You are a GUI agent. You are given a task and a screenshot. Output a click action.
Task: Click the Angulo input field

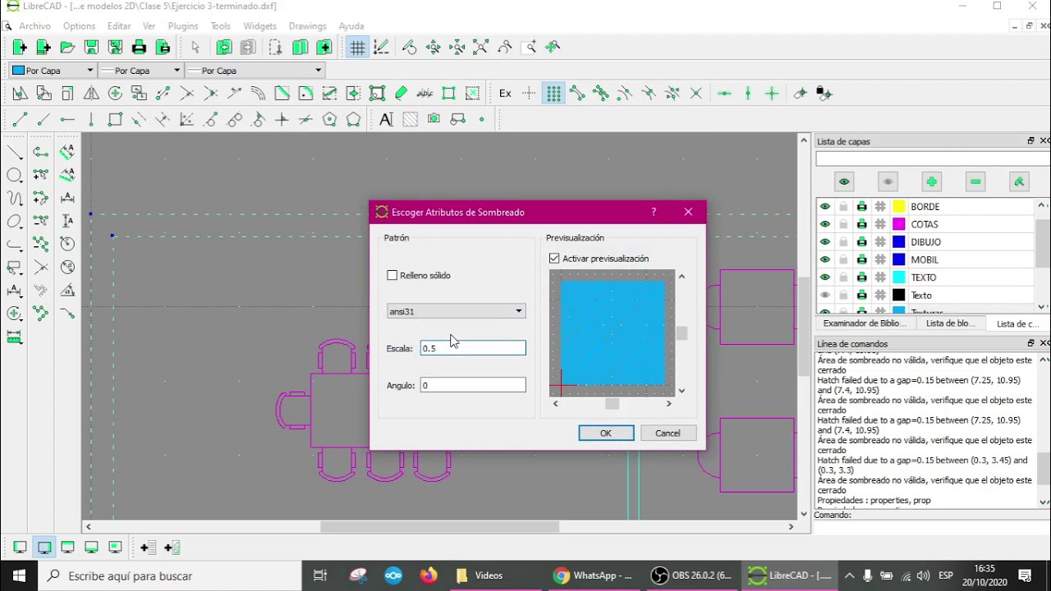[x=473, y=385]
